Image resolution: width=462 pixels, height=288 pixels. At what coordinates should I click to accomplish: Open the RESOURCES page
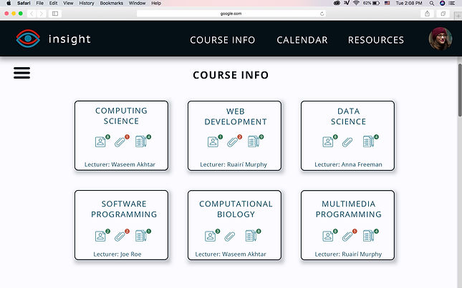(376, 40)
